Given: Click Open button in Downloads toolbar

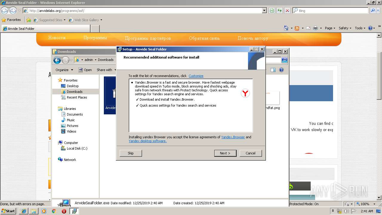Looking at the screenshot, I should (x=85, y=70).
